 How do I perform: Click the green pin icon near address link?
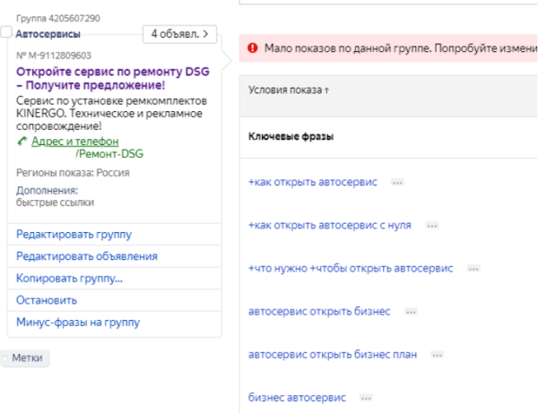(22, 142)
